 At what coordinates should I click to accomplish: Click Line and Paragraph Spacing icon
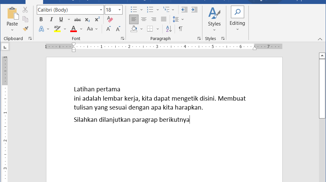[176, 19]
